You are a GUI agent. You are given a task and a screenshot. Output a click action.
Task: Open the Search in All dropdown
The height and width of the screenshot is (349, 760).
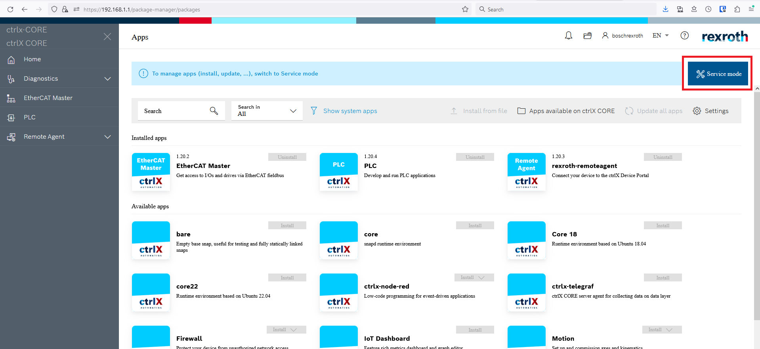pyautogui.click(x=267, y=111)
